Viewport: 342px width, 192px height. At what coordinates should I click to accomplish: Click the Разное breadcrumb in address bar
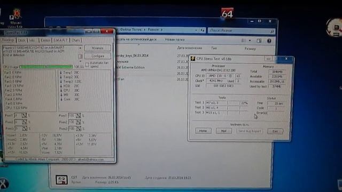(153, 30)
